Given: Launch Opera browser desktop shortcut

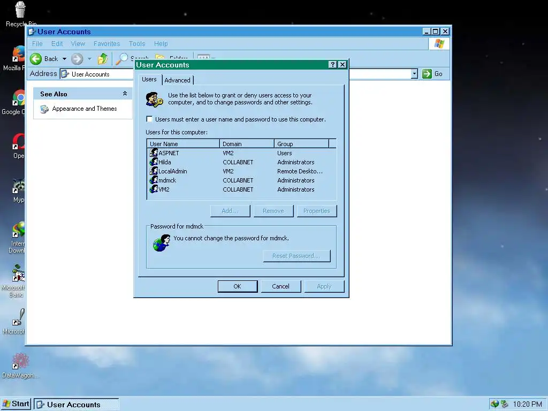Looking at the screenshot, I should (x=19, y=141).
